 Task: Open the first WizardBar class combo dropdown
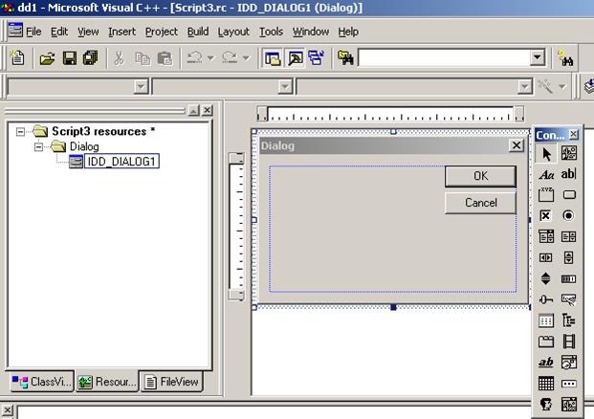pos(141,87)
